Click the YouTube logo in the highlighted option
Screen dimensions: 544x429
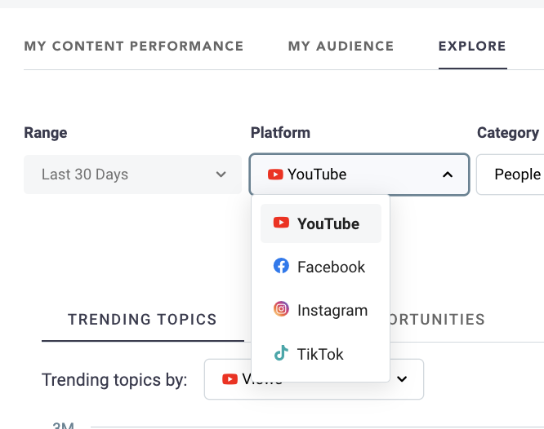coord(281,223)
